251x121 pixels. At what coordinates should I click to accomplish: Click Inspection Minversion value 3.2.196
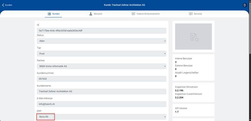click(x=179, y=90)
